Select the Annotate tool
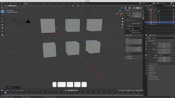 pyautogui.click(x=2, y=32)
